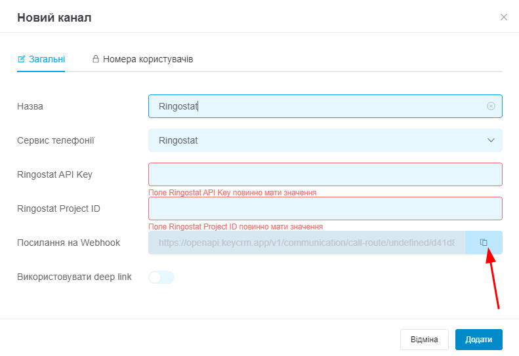
Task: Click the red Project ID validation message
Action: [236, 227]
